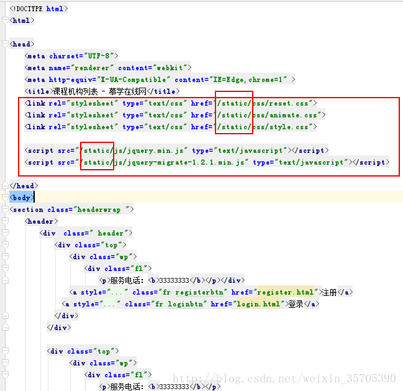Click the highlighted register.html href value
The height and width of the screenshot is (391, 403).
pyautogui.click(x=286, y=292)
